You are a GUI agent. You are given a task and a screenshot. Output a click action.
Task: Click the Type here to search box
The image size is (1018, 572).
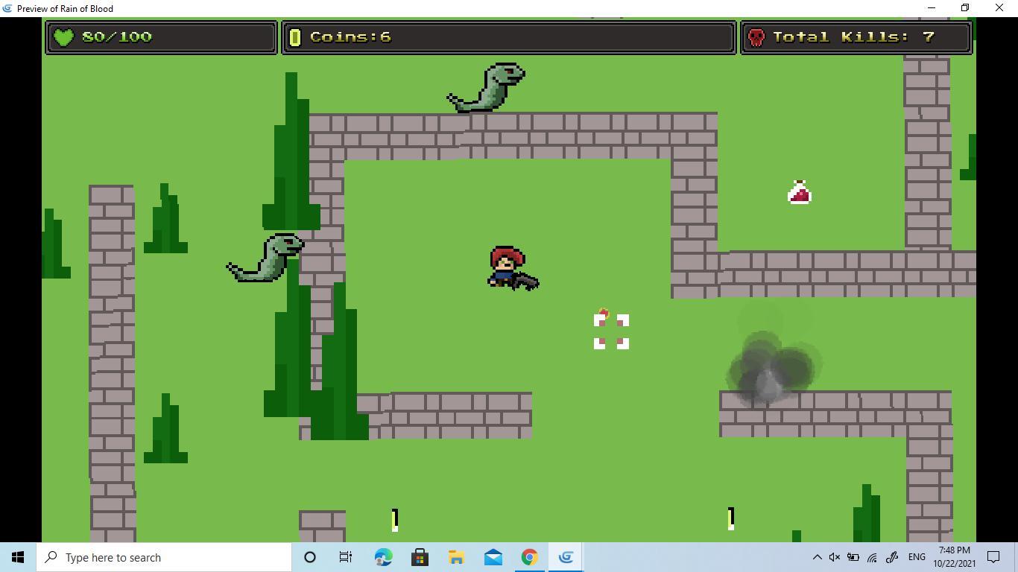(x=165, y=557)
